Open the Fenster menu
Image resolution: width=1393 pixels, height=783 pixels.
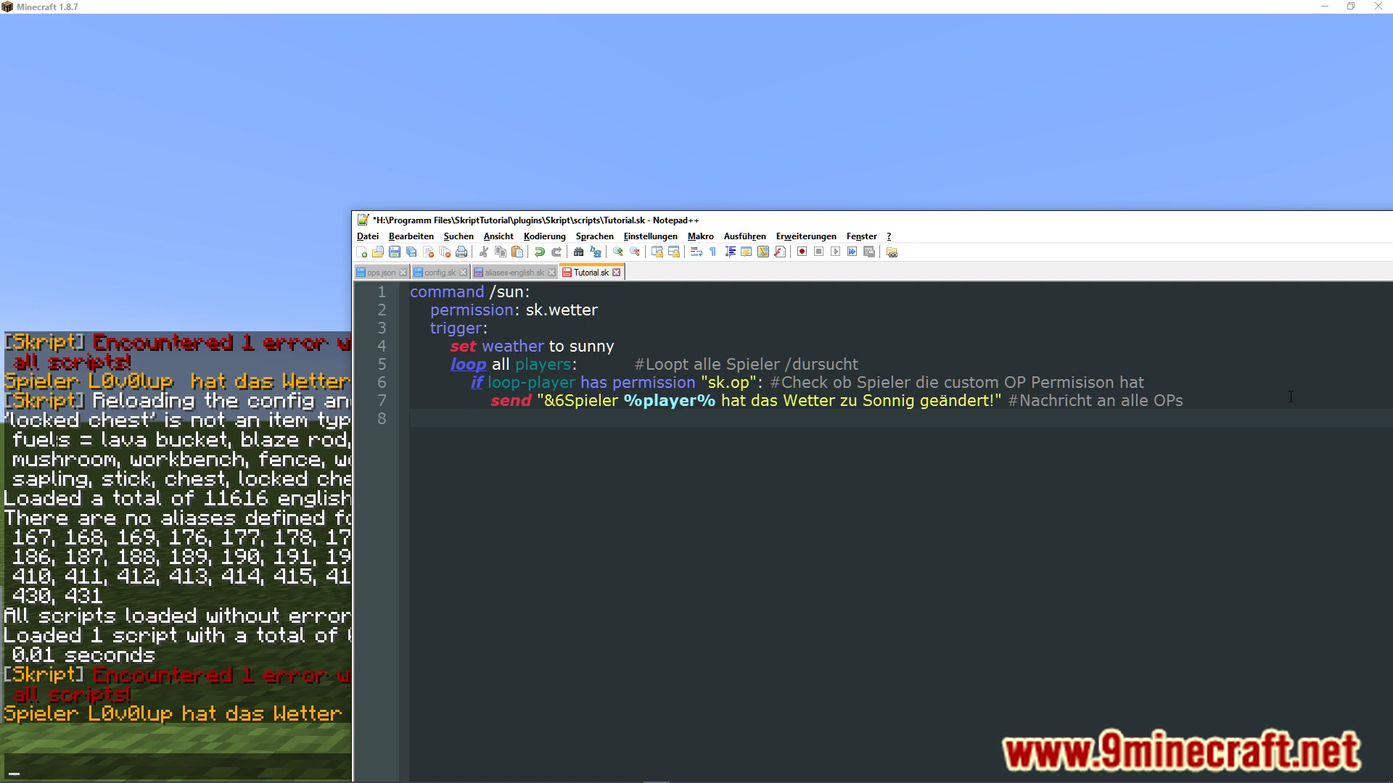(862, 236)
